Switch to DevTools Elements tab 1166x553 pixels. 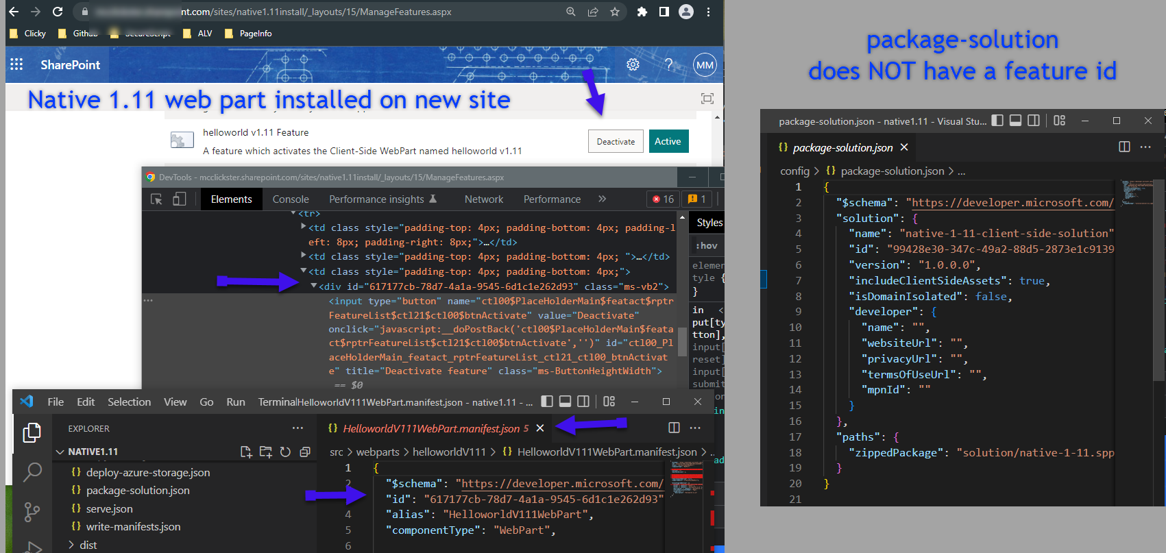(x=231, y=199)
